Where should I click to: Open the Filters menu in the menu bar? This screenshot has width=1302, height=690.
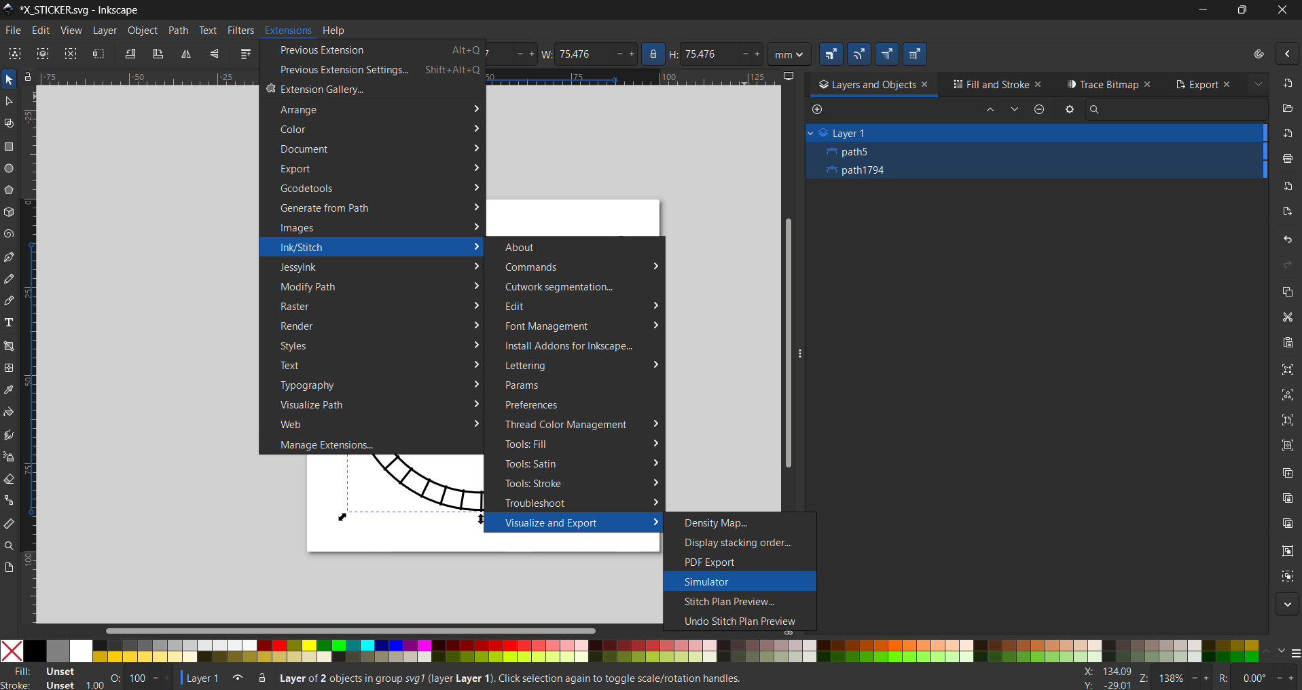pyautogui.click(x=240, y=31)
